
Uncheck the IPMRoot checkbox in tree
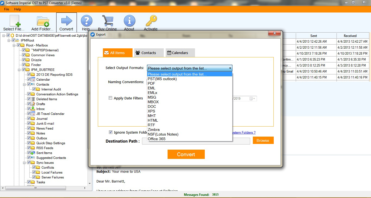click(x=13, y=40)
